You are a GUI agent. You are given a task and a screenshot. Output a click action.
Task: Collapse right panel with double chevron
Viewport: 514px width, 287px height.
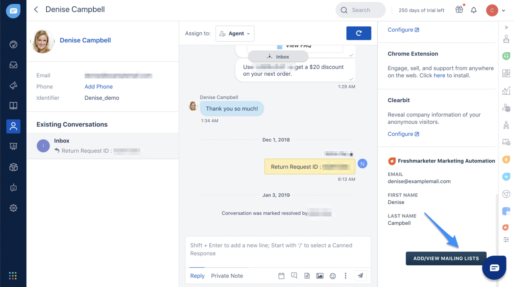pyautogui.click(x=506, y=27)
